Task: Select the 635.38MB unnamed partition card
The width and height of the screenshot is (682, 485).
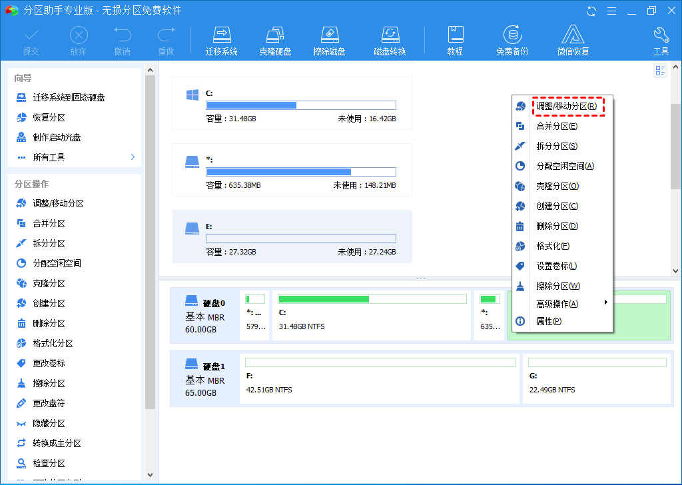Action: [292, 170]
